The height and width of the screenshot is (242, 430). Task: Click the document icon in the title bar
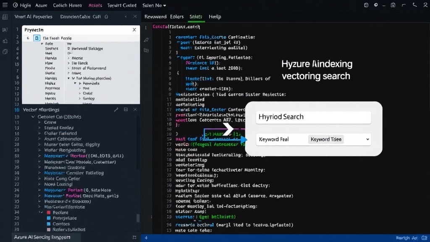coord(393,5)
